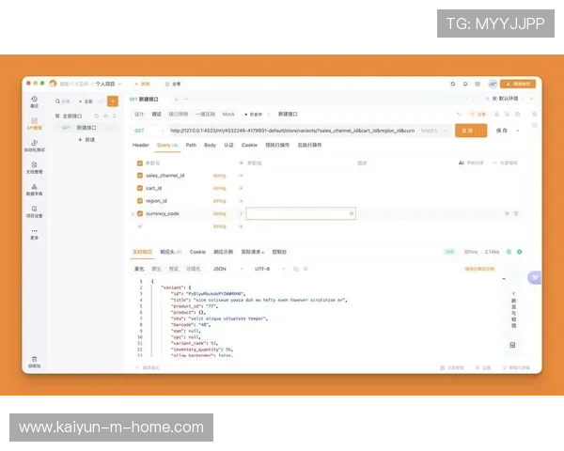Select 新建接口 in the API tree
The height and width of the screenshot is (451, 564).
86,127
